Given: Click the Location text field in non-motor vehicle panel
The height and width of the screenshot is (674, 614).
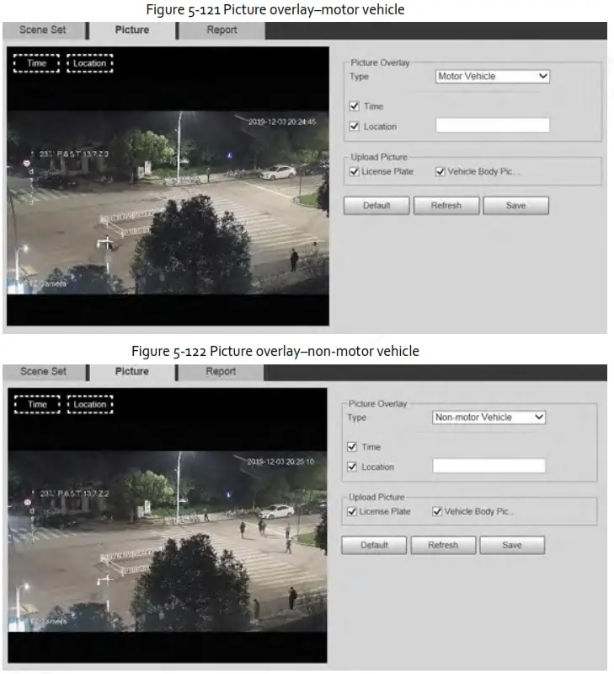Looking at the screenshot, I should [489, 466].
